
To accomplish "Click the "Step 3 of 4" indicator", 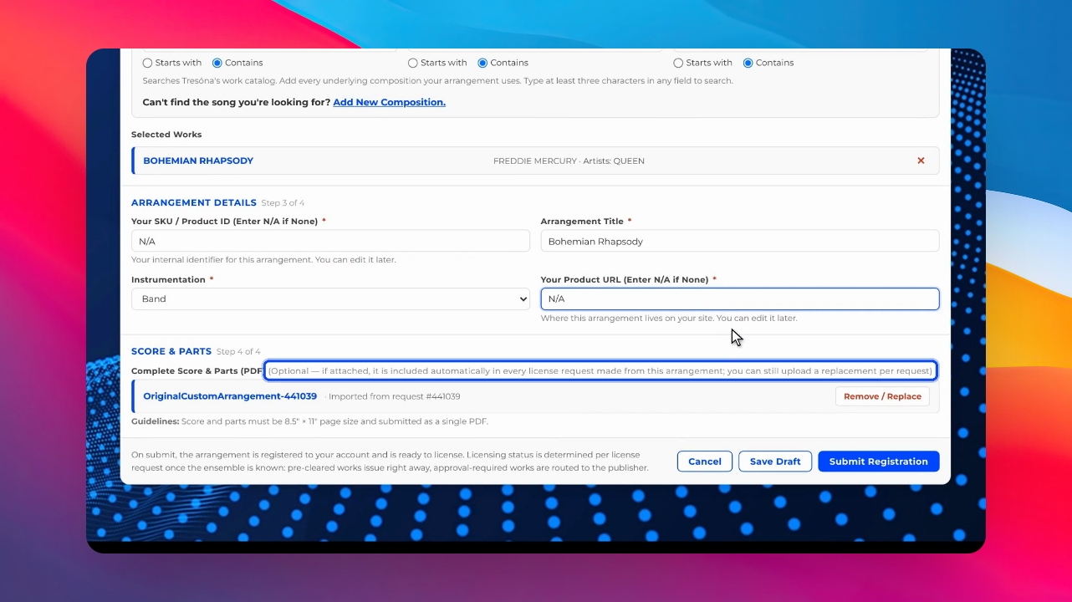I will click(283, 203).
